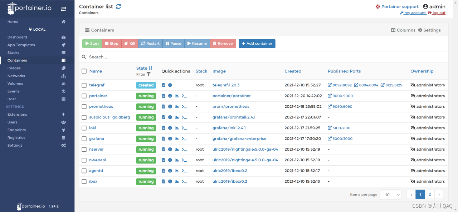Click the Dashboard gauge icon in sidebar
458x212 pixels.
(x=63, y=37)
